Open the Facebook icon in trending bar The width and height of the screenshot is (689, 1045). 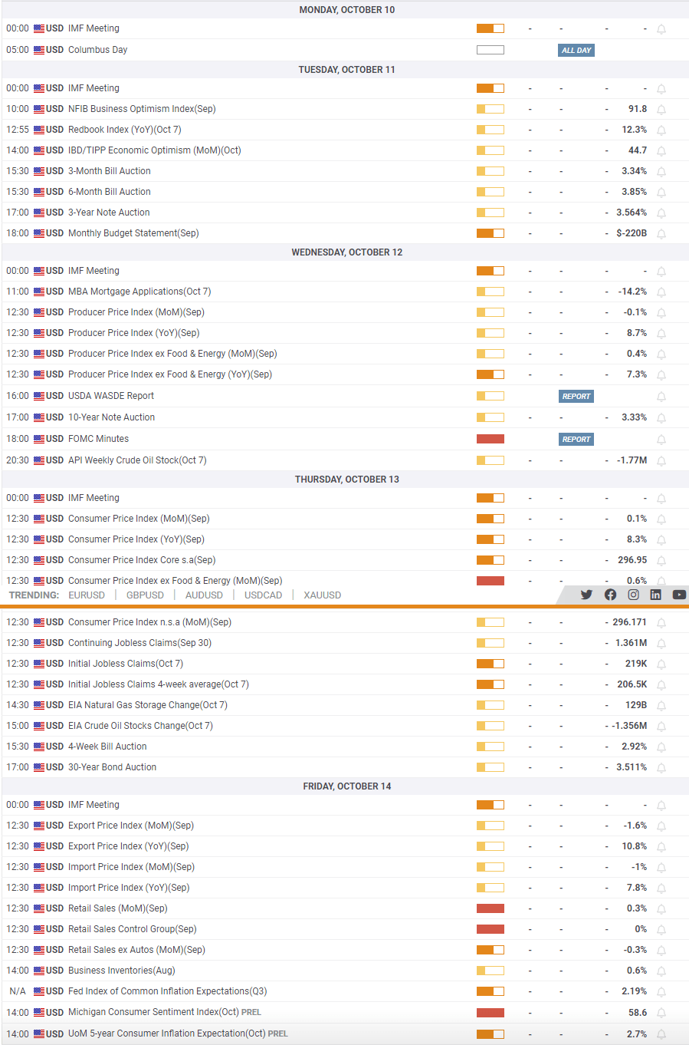coord(610,595)
